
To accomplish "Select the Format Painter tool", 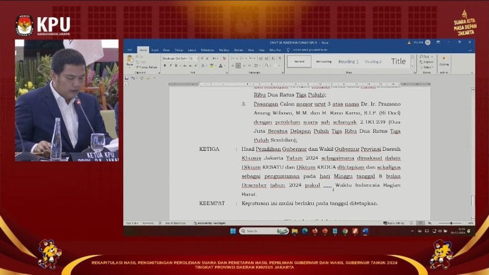I will (x=145, y=67).
